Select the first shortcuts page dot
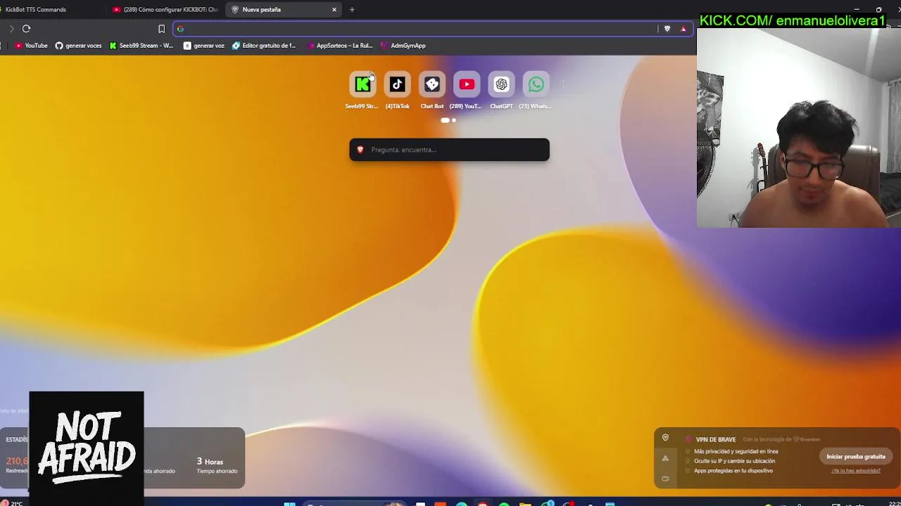901x506 pixels. pos(445,120)
